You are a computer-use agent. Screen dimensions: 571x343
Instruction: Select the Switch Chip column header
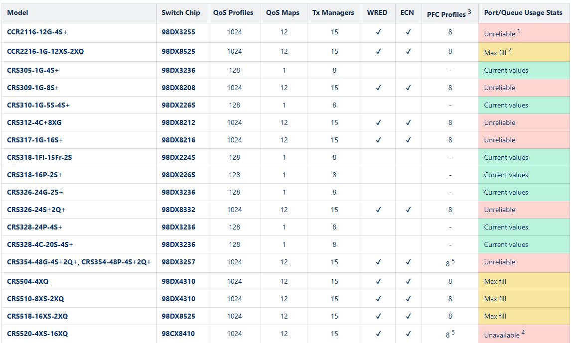click(180, 13)
